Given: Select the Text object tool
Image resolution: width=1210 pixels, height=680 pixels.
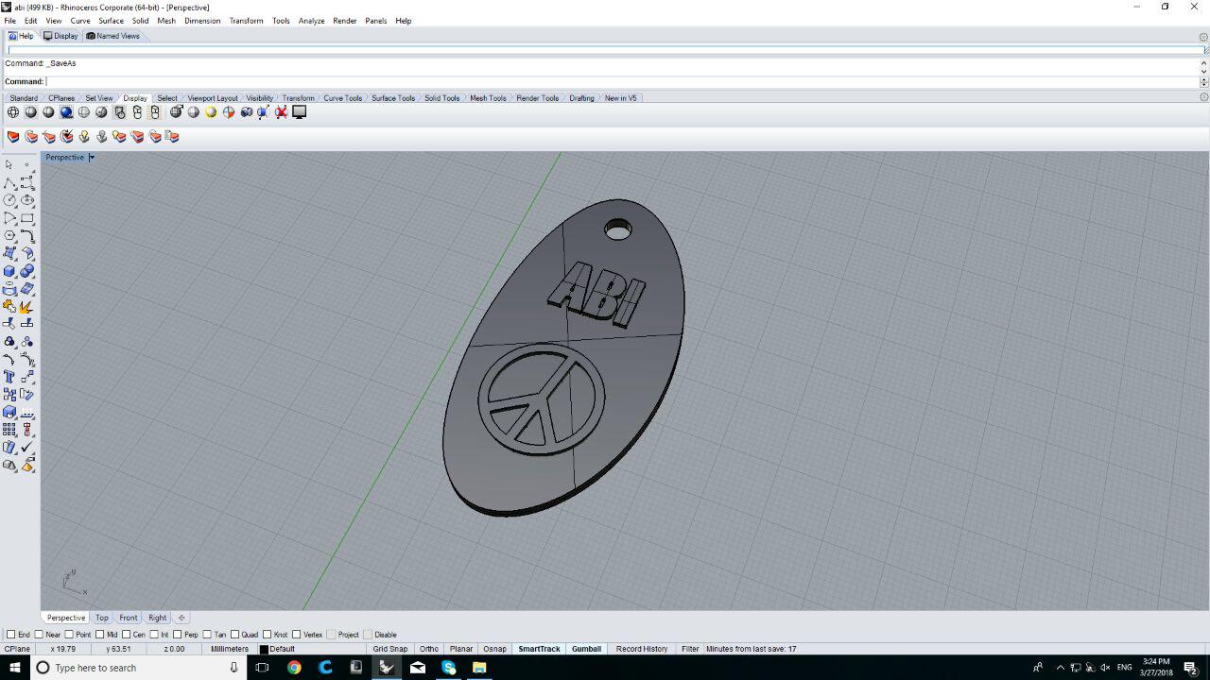Looking at the screenshot, I should click(9, 377).
